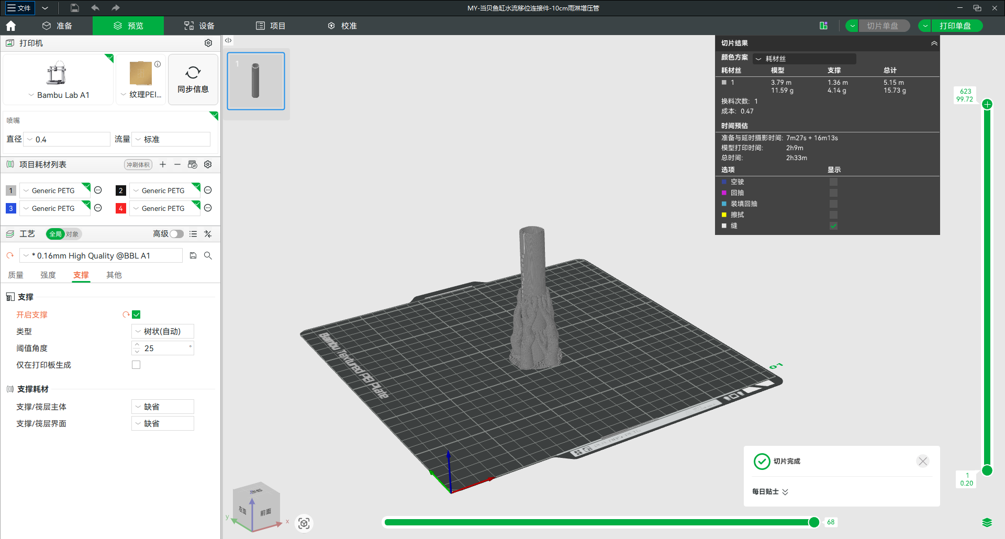The height and width of the screenshot is (539, 1005).
Task: Open the 0.16mm High Quality preset dropdown
Action: coord(101,255)
